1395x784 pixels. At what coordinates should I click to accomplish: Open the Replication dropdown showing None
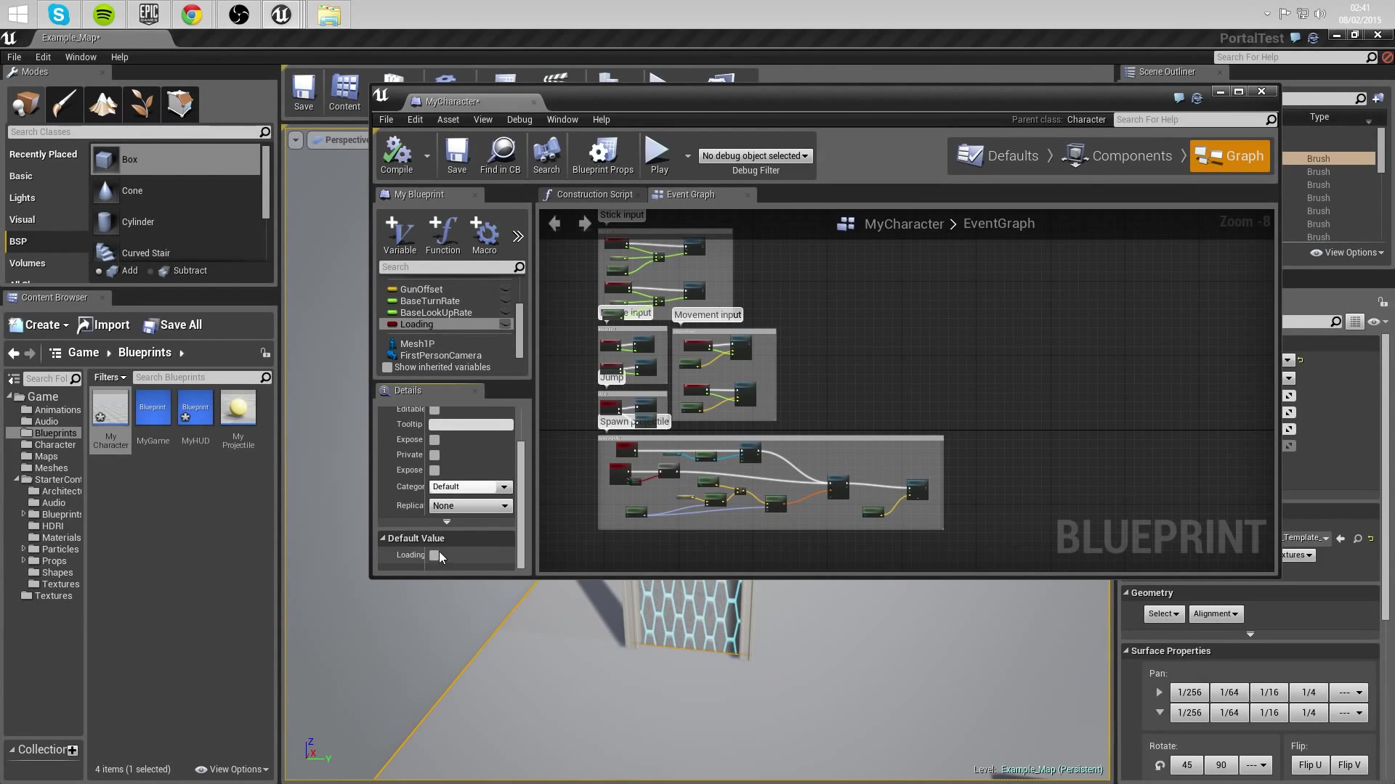(469, 505)
